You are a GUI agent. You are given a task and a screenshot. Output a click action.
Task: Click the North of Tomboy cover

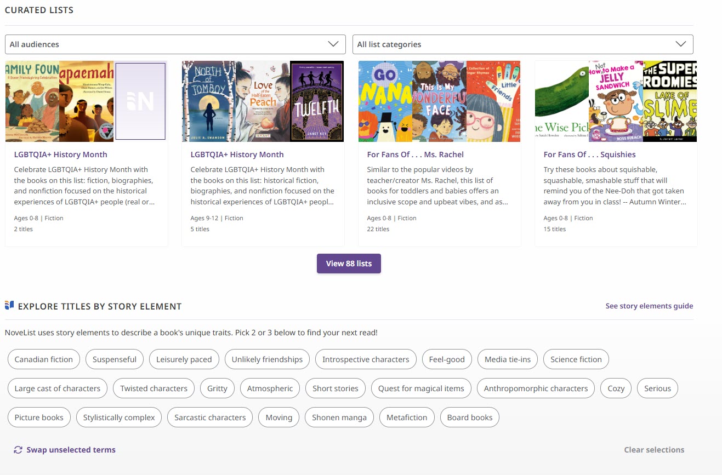coord(208,101)
